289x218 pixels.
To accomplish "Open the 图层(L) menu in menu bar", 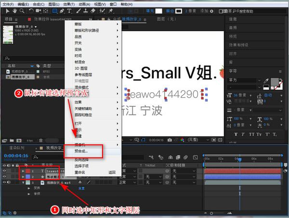I will [x=53, y=4].
